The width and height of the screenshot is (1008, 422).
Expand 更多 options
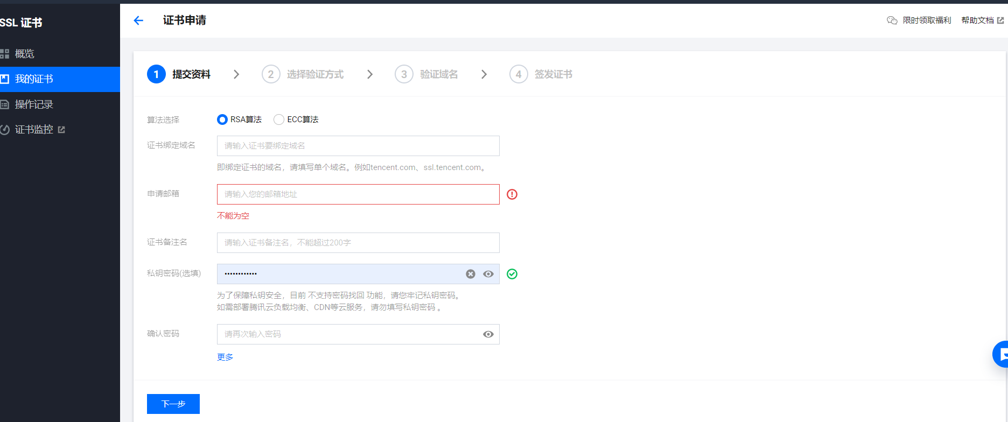pyautogui.click(x=225, y=357)
